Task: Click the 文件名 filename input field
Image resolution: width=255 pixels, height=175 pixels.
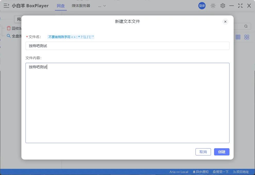Action: coord(127,46)
